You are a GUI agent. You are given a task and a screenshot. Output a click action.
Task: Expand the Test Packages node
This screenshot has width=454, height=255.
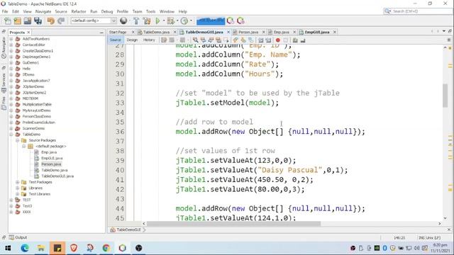point(18,182)
